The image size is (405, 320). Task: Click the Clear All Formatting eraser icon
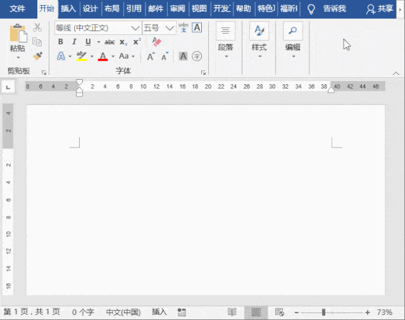[156, 42]
